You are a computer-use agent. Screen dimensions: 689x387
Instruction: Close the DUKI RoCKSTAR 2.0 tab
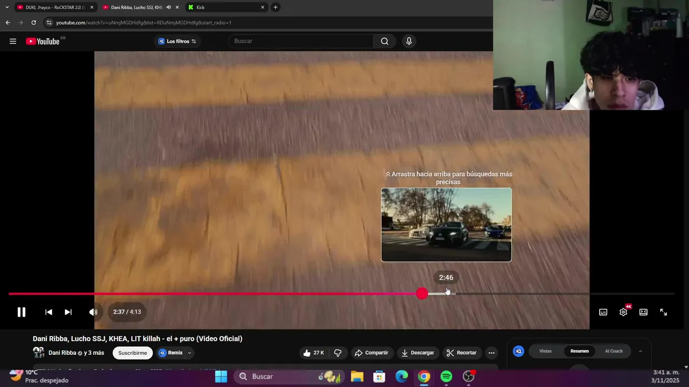pos(92,8)
